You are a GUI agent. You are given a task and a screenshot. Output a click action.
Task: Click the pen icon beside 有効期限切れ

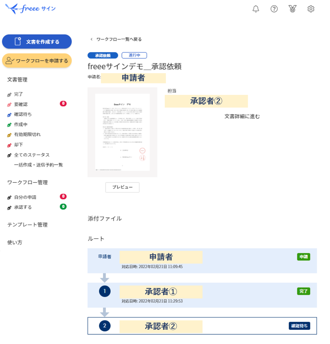pyautogui.click(x=9, y=135)
